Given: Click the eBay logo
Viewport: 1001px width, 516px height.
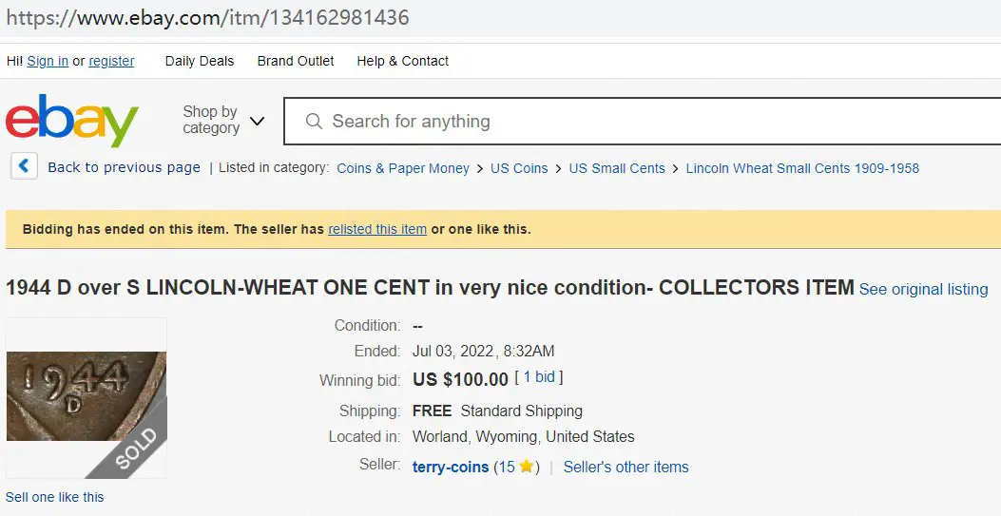Looking at the screenshot, I should coord(72,120).
